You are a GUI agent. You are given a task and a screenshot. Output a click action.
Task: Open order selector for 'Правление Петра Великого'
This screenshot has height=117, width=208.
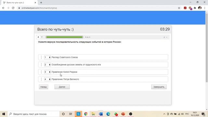[47, 79]
